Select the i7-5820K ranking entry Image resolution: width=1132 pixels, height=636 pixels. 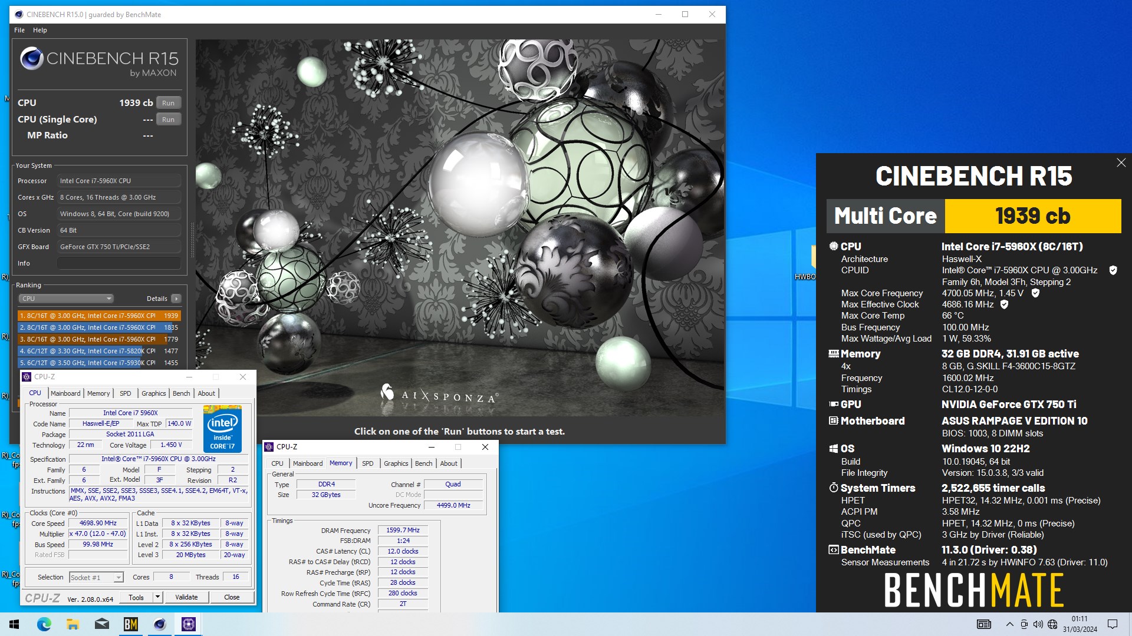coord(98,351)
